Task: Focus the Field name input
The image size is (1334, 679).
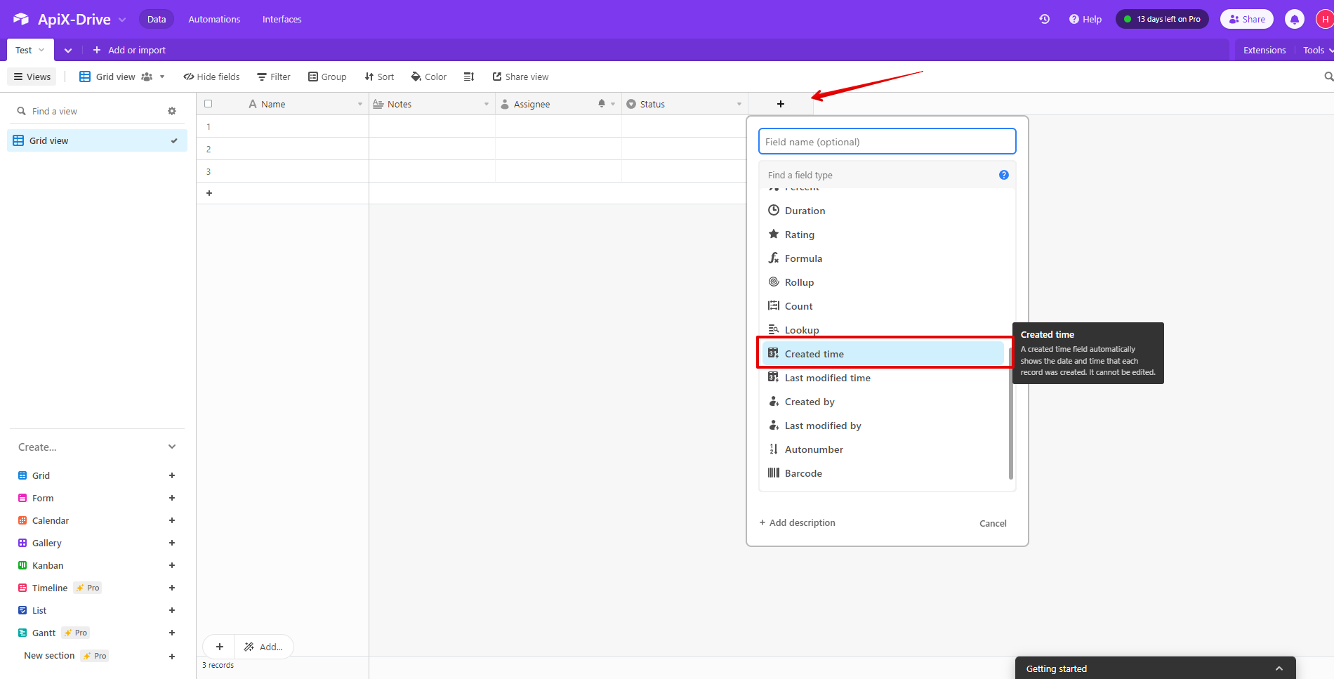Action: [x=887, y=141]
